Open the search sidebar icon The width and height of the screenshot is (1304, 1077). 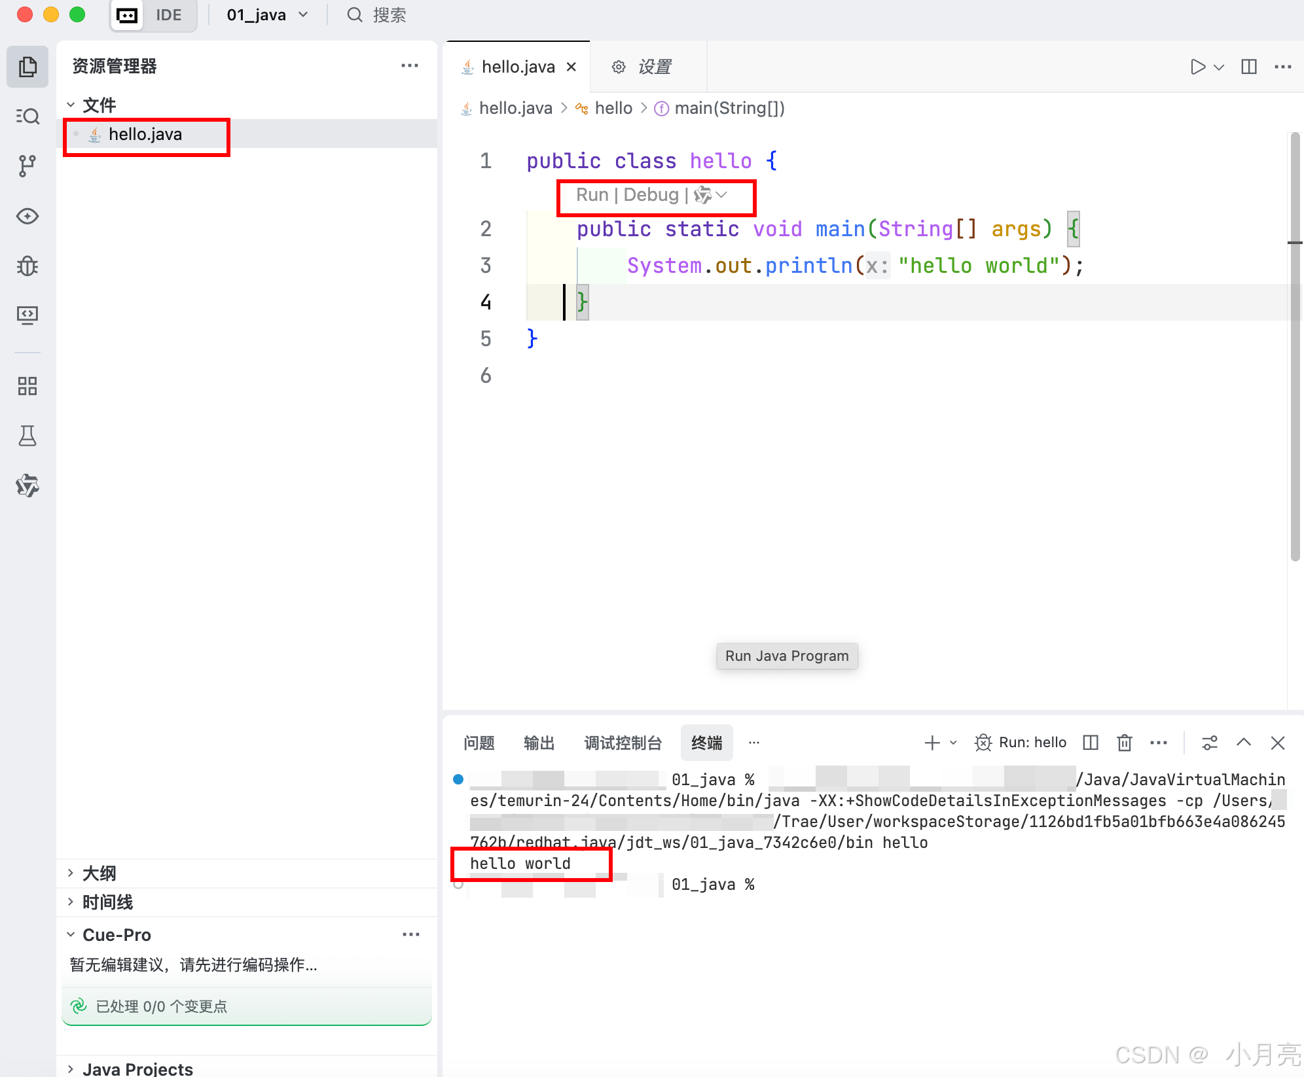pyautogui.click(x=27, y=116)
